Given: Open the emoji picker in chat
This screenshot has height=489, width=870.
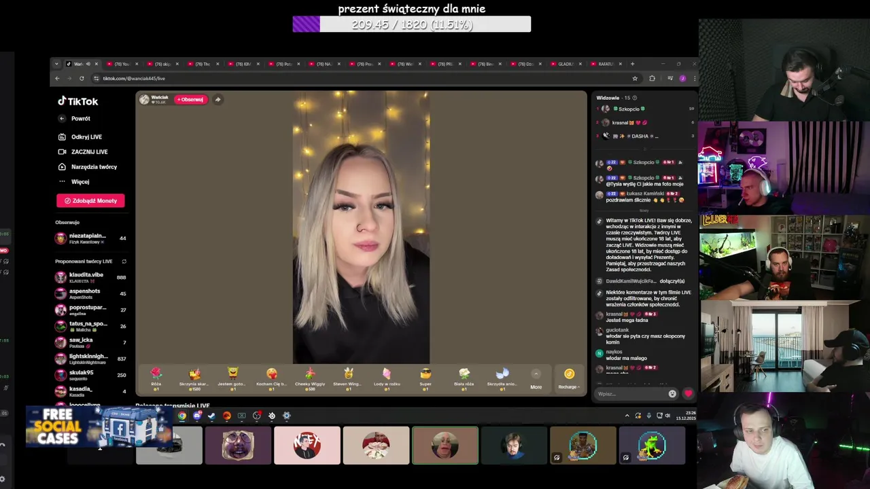Looking at the screenshot, I should (672, 394).
